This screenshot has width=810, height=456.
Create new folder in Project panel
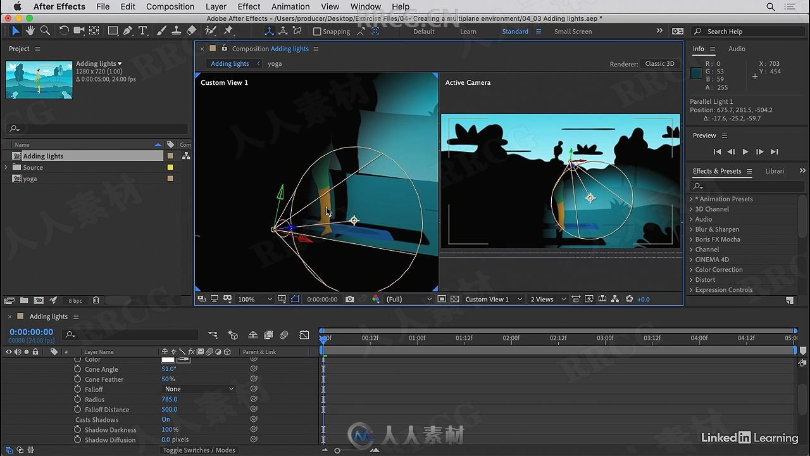coord(24,300)
